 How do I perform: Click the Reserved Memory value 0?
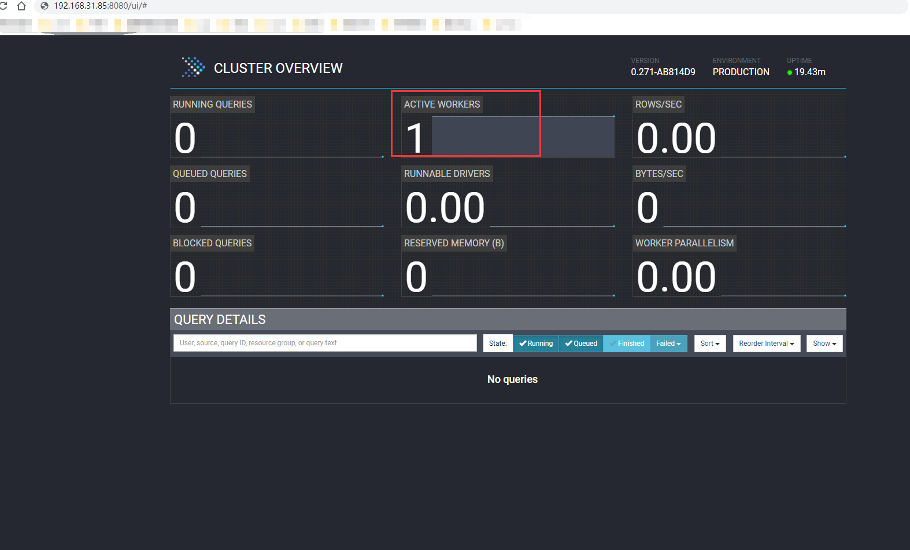coord(416,278)
